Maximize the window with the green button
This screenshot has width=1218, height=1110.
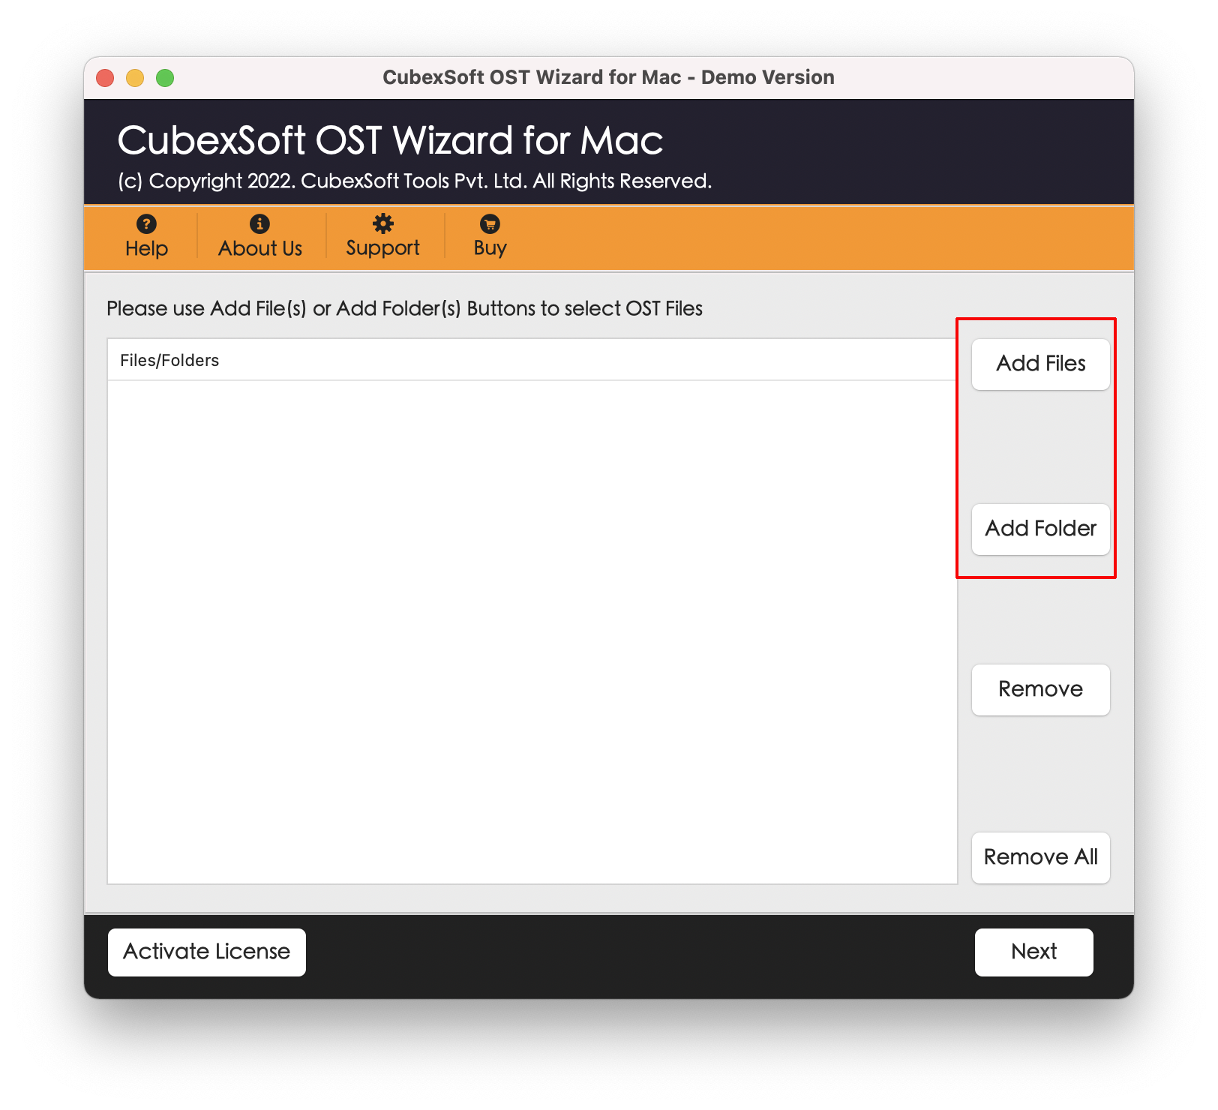click(x=165, y=78)
